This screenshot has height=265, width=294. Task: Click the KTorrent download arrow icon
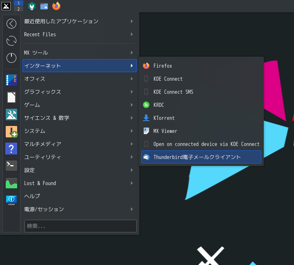click(x=146, y=118)
